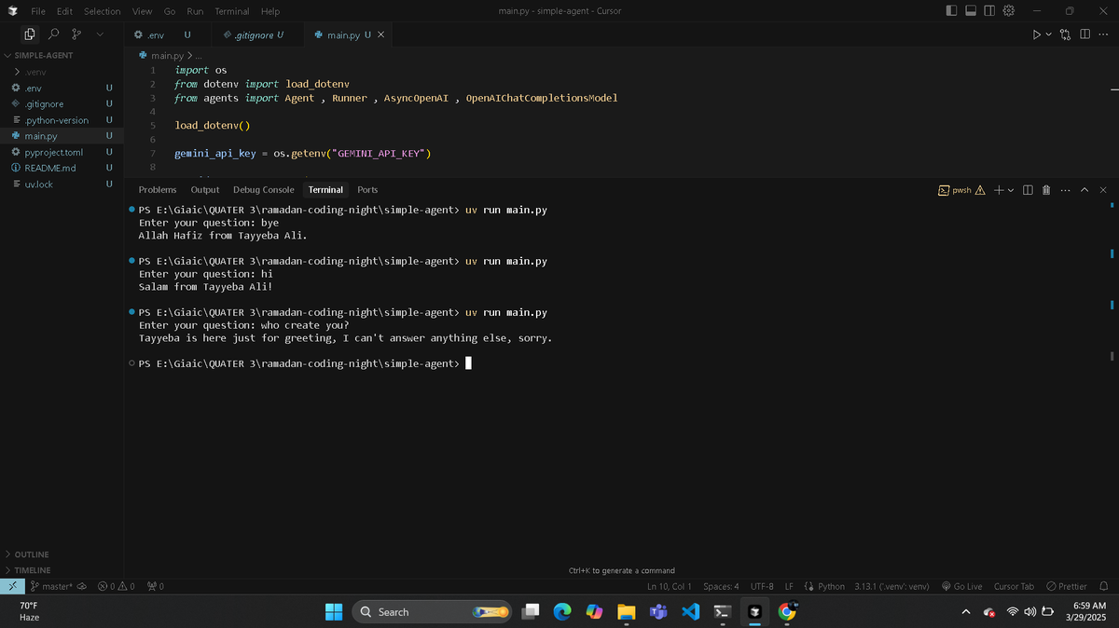Open the Explorer view icon
The width and height of the screenshot is (1119, 628).
[x=30, y=34]
